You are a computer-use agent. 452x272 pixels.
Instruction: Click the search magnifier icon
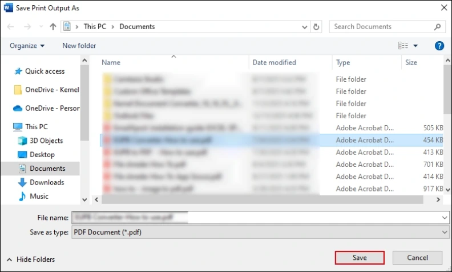[437, 26]
